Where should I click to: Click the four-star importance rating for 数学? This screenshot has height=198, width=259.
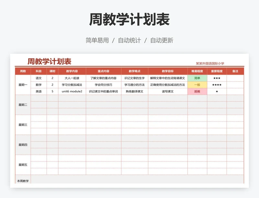pyautogui.click(x=217, y=85)
